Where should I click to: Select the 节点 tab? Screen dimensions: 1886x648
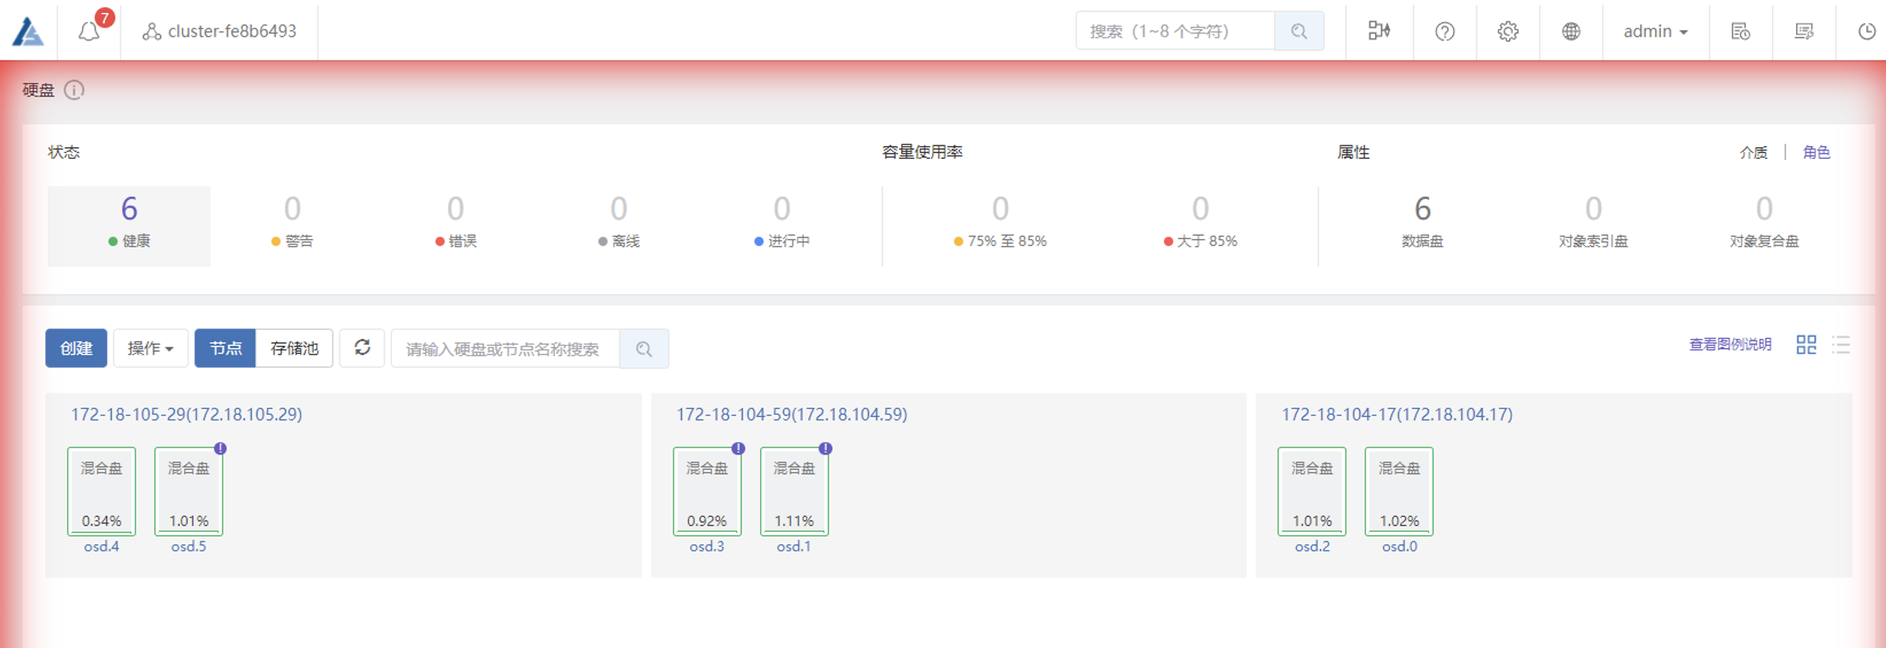click(x=225, y=348)
